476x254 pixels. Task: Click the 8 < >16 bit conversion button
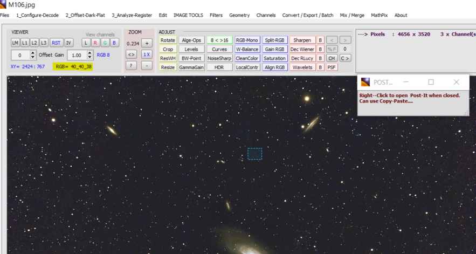(219, 40)
